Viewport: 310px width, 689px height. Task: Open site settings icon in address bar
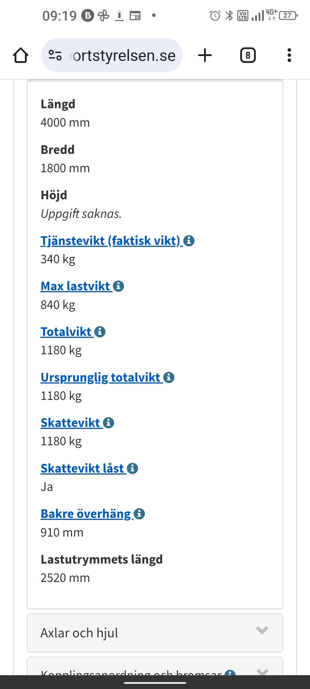click(x=55, y=55)
